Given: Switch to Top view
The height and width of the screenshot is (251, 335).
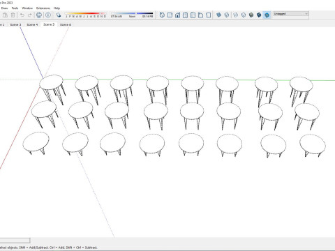Looking at the screenshot, I should [x=170, y=15].
